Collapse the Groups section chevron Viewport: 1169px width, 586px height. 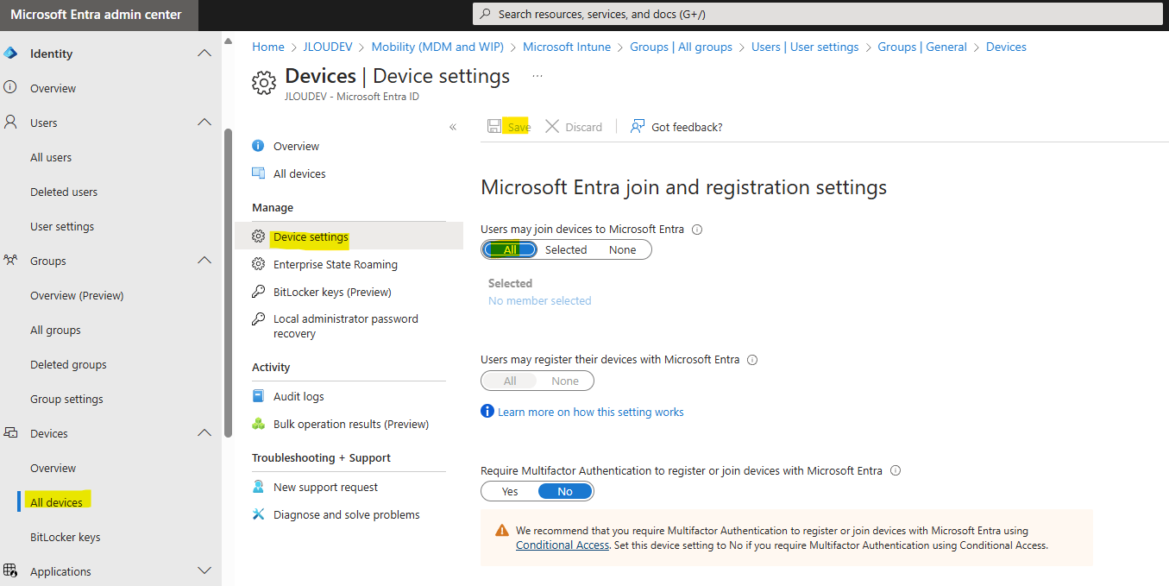click(x=204, y=261)
